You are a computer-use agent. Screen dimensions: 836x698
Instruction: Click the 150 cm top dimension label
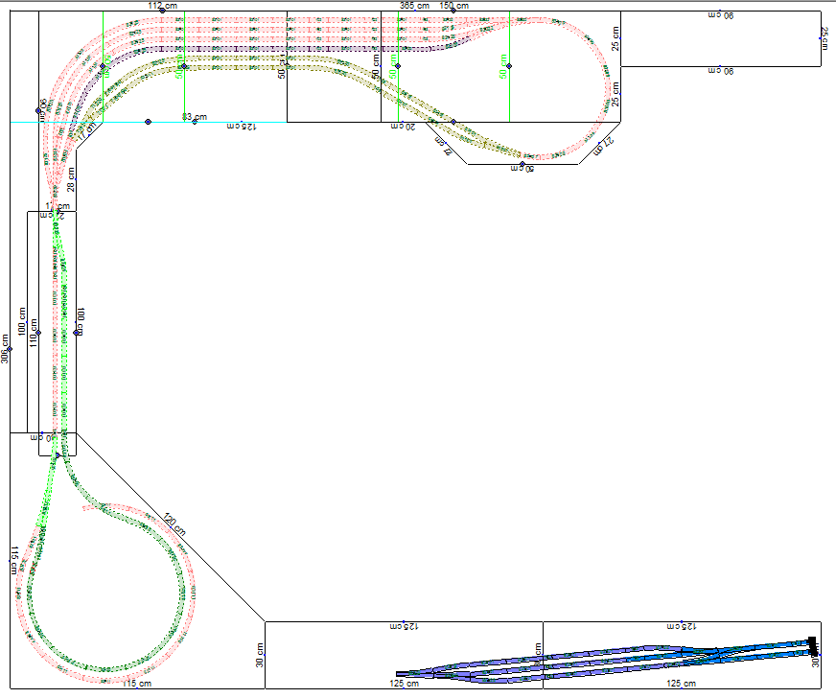454,6
